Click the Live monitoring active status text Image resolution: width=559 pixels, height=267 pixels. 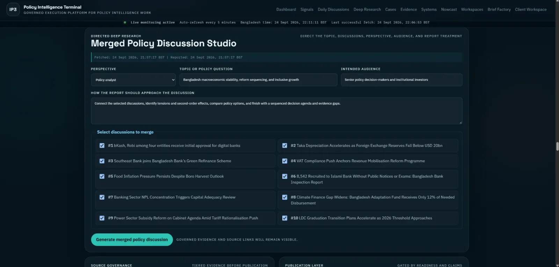pos(153,22)
